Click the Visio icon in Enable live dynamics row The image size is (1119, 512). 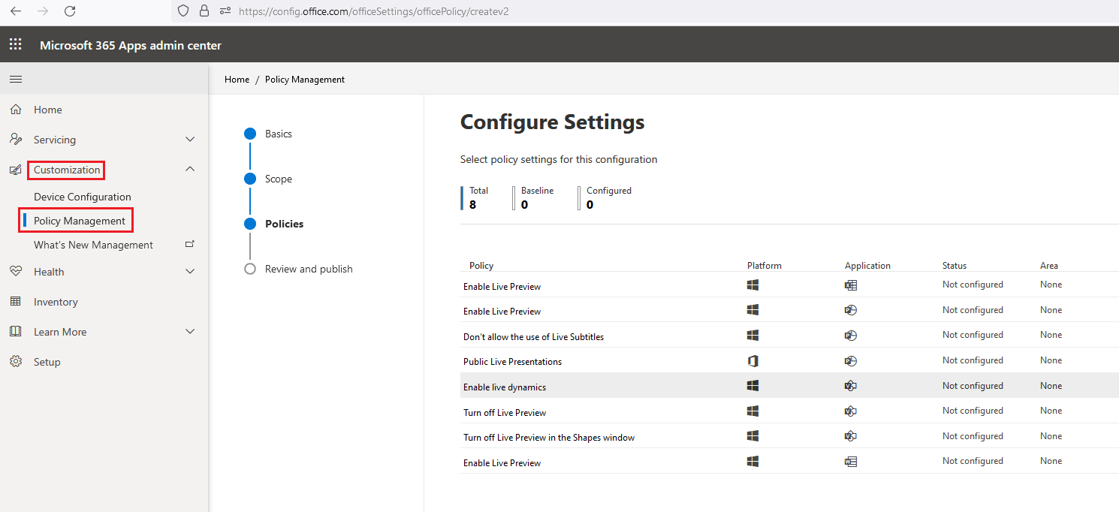pos(851,386)
